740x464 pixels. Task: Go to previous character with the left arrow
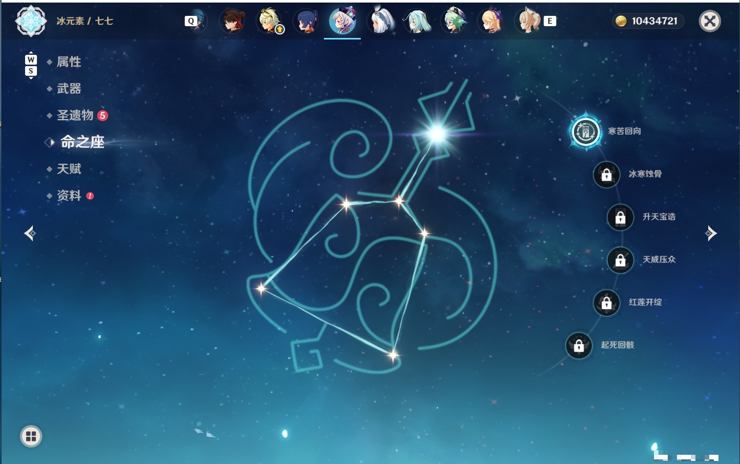pos(30,233)
